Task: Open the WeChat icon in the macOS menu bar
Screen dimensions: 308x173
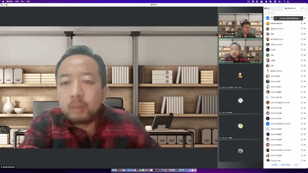Action: 270,2
